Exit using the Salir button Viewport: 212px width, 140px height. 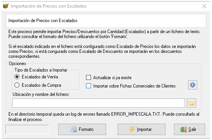(190, 129)
